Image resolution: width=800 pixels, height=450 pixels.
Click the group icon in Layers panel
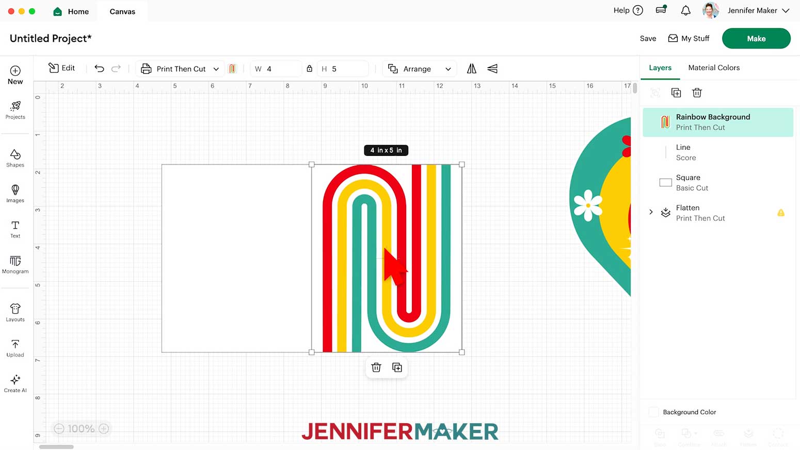(x=655, y=93)
